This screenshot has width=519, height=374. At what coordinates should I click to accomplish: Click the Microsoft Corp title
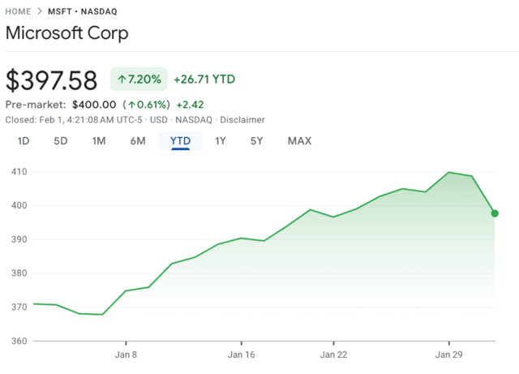[66, 35]
